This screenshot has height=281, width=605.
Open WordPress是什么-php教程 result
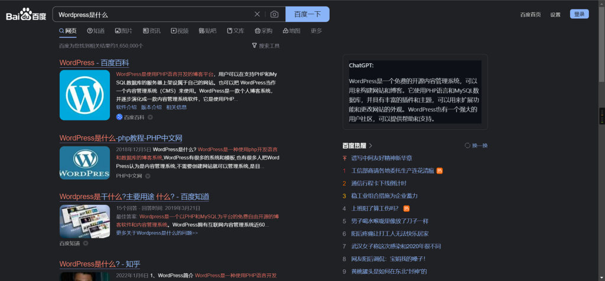[x=121, y=138]
